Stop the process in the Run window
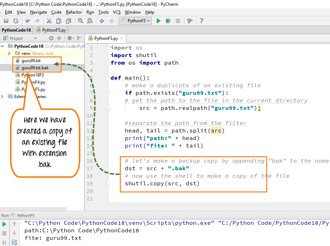330x246 pixels. tap(4, 233)
